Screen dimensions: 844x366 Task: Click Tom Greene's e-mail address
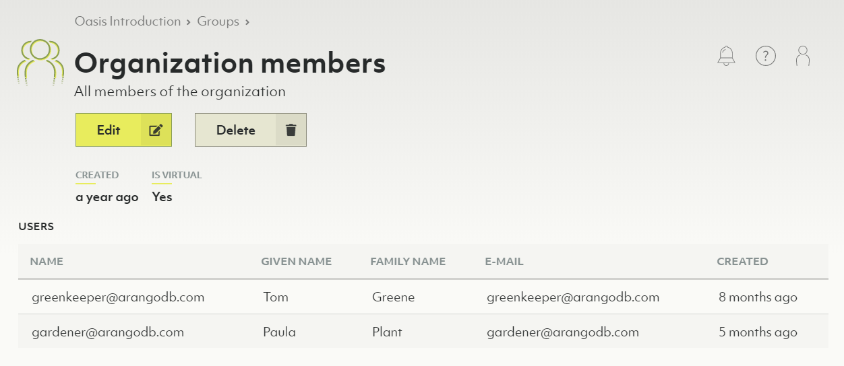point(572,297)
